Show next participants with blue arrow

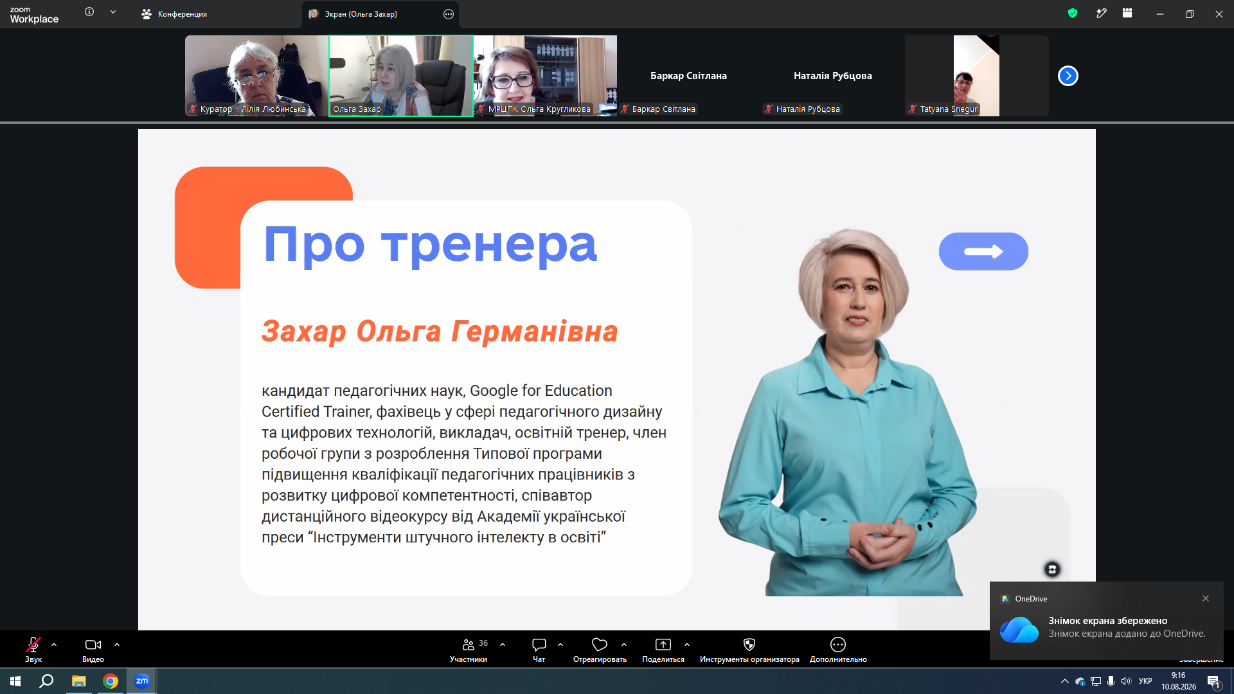click(x=1068, y=76)
